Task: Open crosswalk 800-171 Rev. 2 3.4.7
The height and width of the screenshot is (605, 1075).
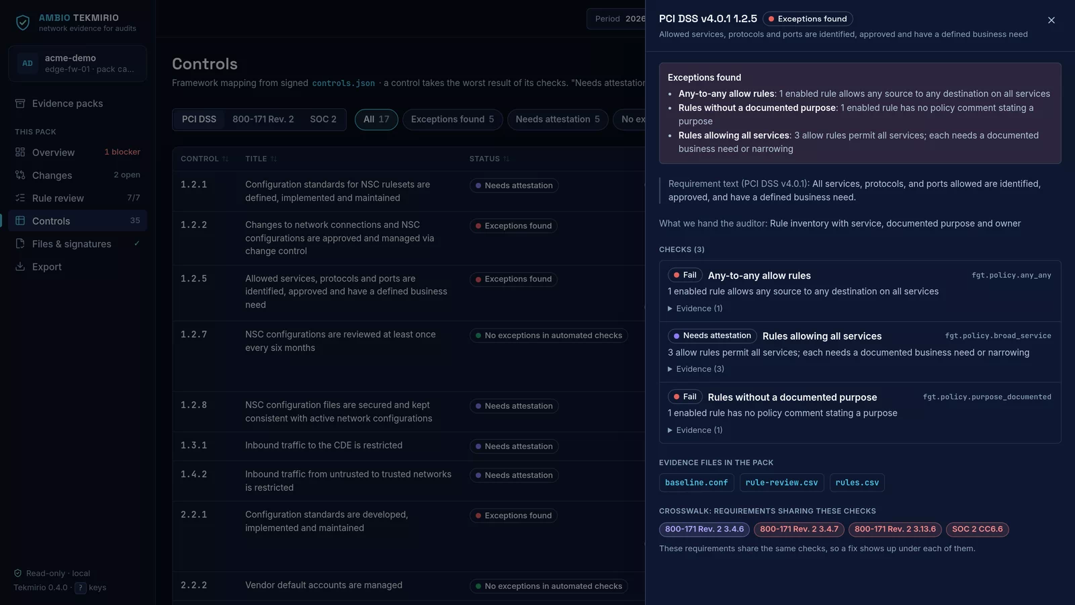Action: coord(799,530)
